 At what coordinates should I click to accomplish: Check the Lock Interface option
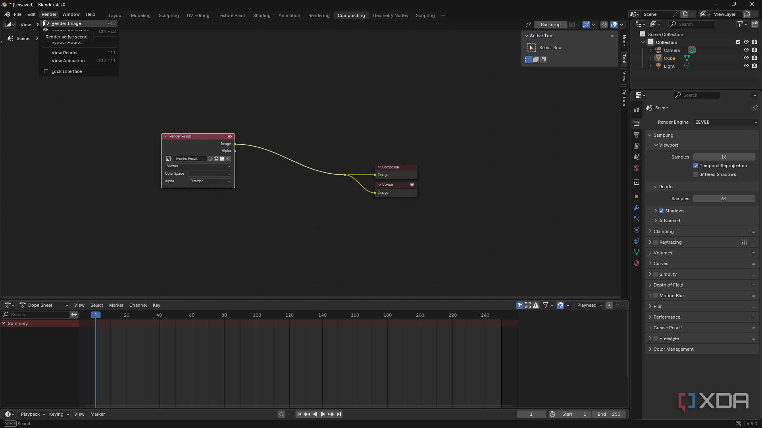[46, 71]
